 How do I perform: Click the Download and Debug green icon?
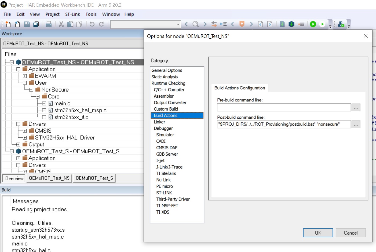tap(313, 24)
